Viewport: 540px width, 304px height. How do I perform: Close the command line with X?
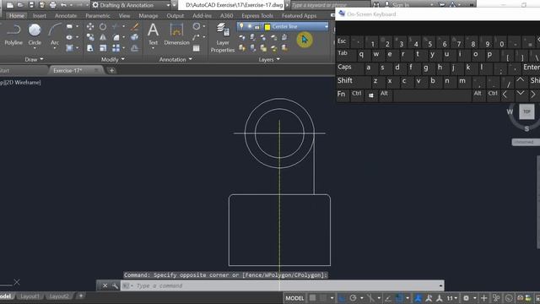(x=105, y=285)
